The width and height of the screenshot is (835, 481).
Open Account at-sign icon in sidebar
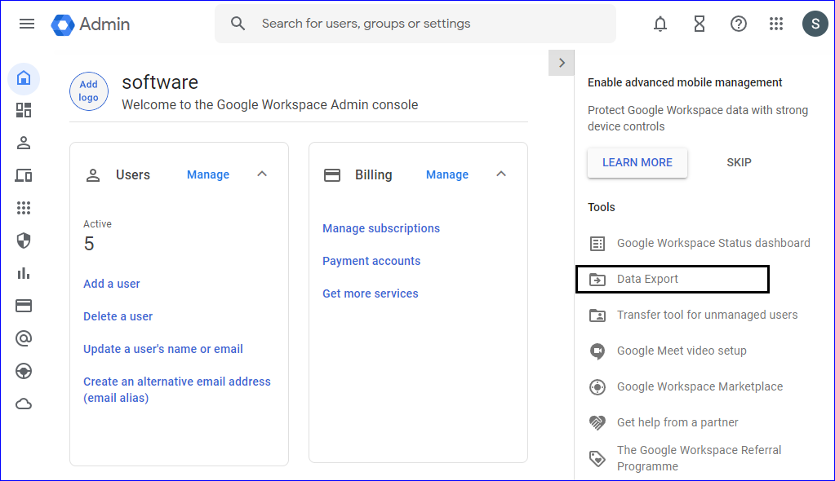point(24,338)
